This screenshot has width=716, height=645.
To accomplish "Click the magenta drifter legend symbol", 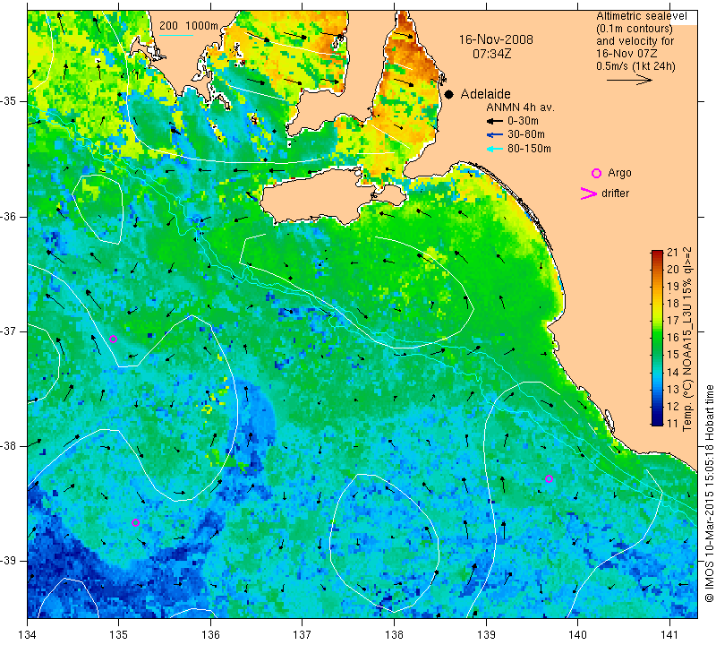I will click(589, 193).
